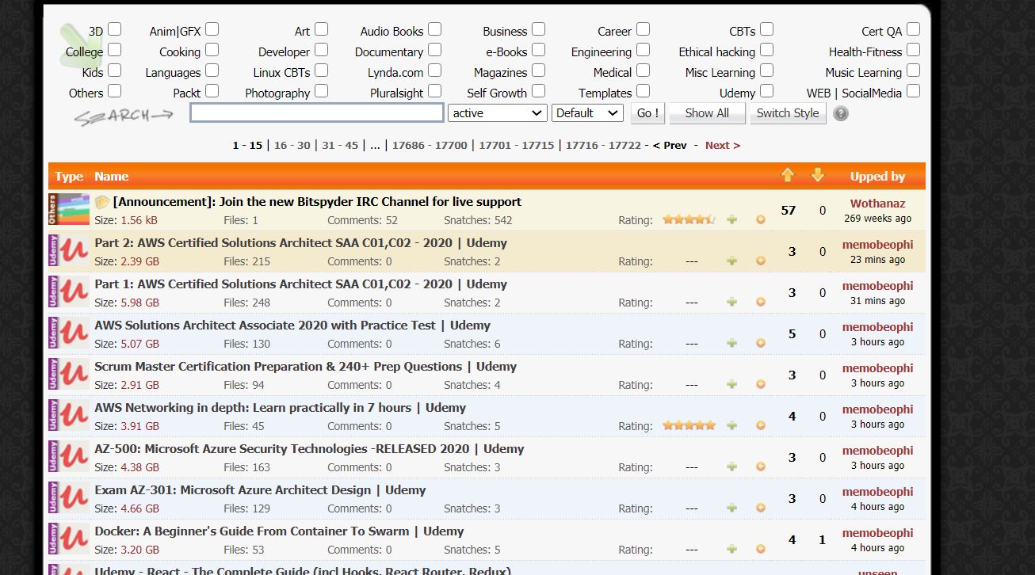Click the five-star rating on AWS Networking row

point(689,425)
